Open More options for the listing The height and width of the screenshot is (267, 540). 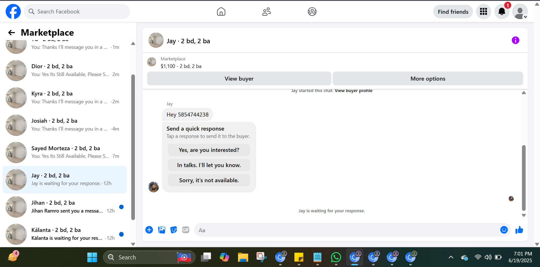[428, 79]
